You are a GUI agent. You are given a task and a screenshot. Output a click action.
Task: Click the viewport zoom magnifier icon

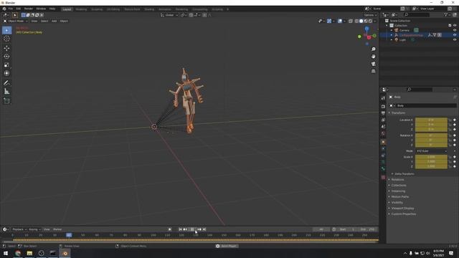[x=373, y=49]
